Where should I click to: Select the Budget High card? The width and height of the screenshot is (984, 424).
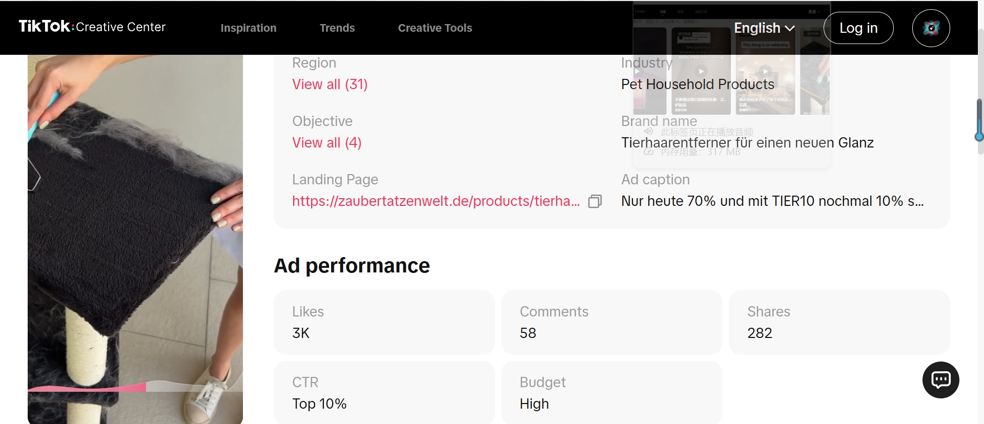612,393
